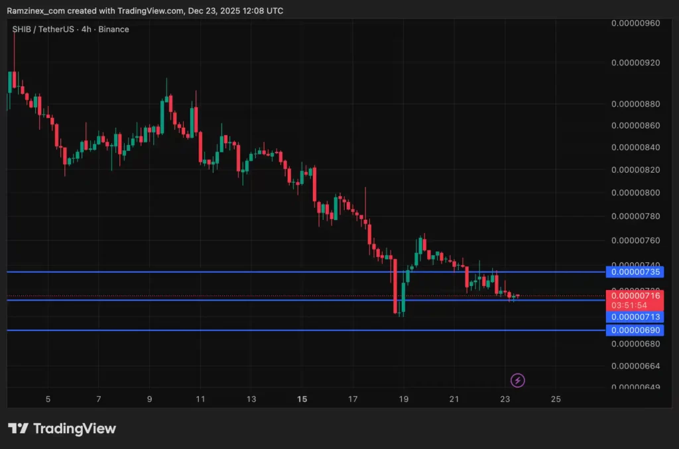Screen dimensions: 679x449
Task: Select the blue 0.00000713 price label
Action: [x=635, y=317]
